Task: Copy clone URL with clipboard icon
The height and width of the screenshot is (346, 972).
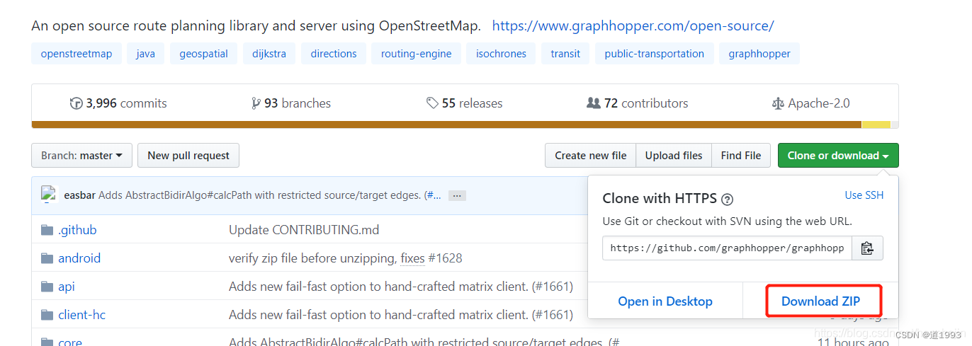Action: pos(867,248)
